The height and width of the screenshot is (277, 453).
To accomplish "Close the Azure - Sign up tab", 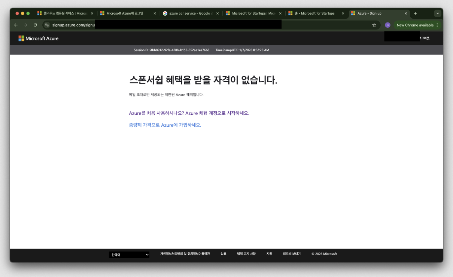I will (x=405, y=13).
